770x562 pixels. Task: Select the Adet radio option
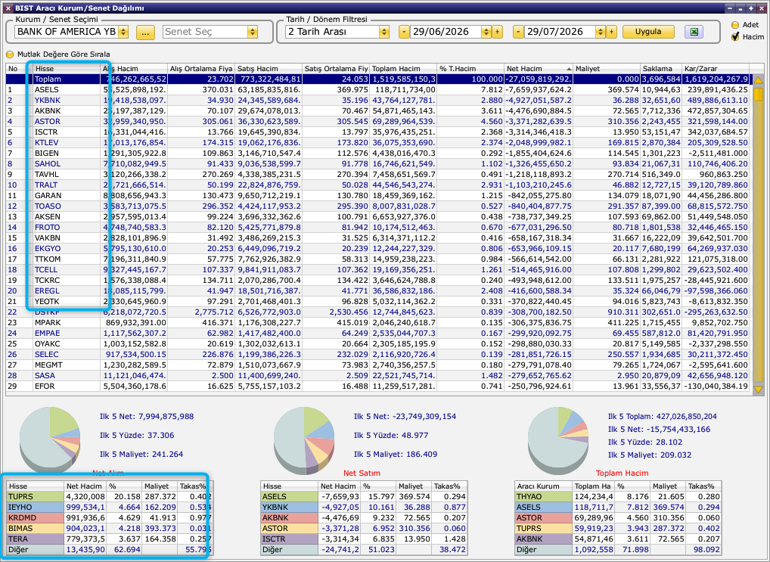(x=735, y=24)
